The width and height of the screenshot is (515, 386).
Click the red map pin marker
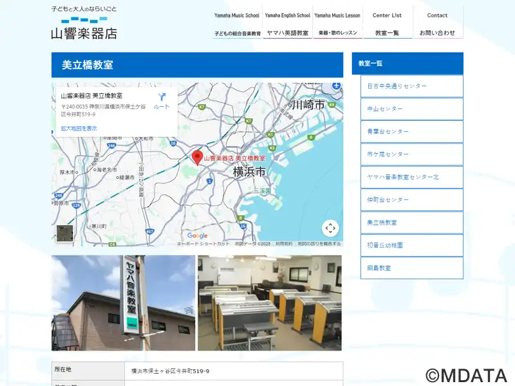(198, 157)
